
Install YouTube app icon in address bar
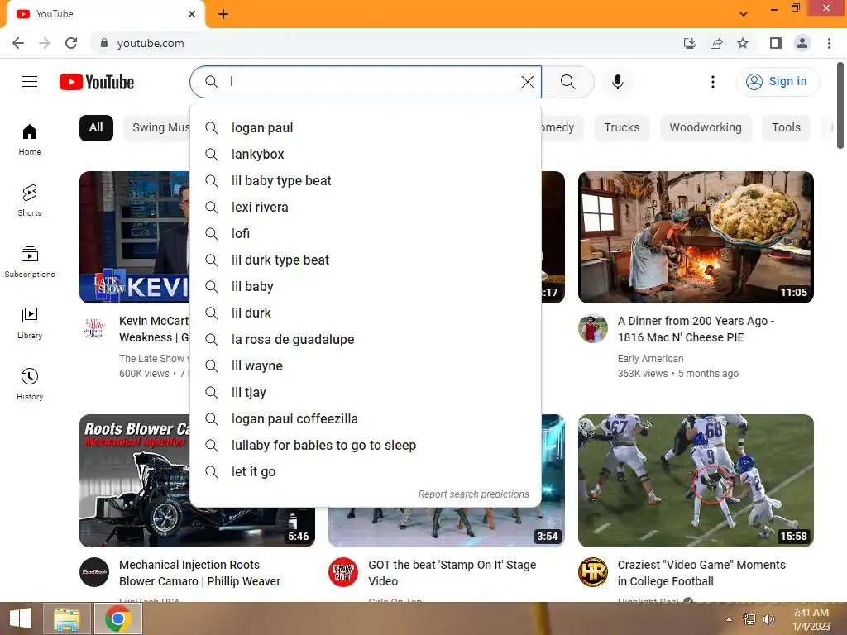coord(689,43)
